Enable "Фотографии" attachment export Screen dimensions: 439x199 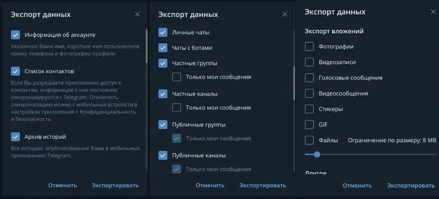309,47
